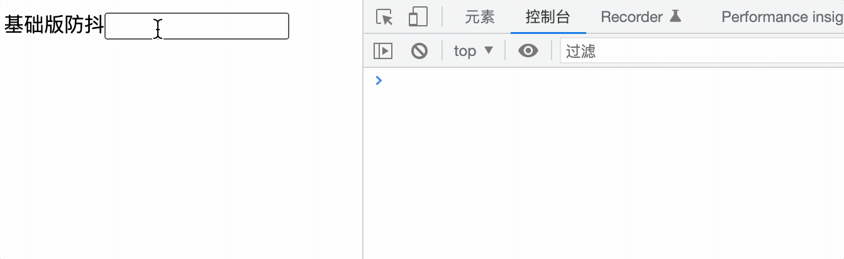Select the 控制台 tab
This screenshot has width=844, height=259.
[x=548, y=17]
